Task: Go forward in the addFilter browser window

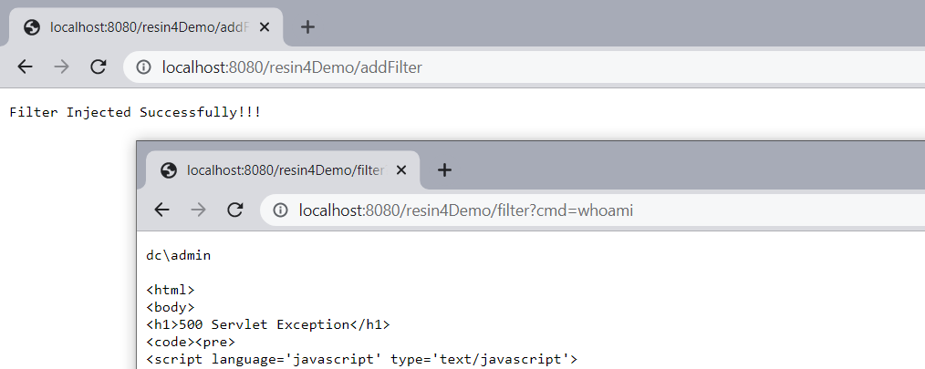Action: [x=61, y=67]
